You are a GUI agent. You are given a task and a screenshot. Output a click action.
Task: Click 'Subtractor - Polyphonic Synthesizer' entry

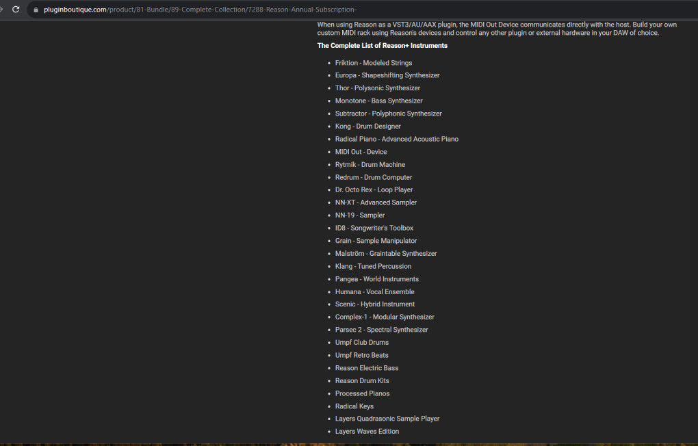pos(389,114)
